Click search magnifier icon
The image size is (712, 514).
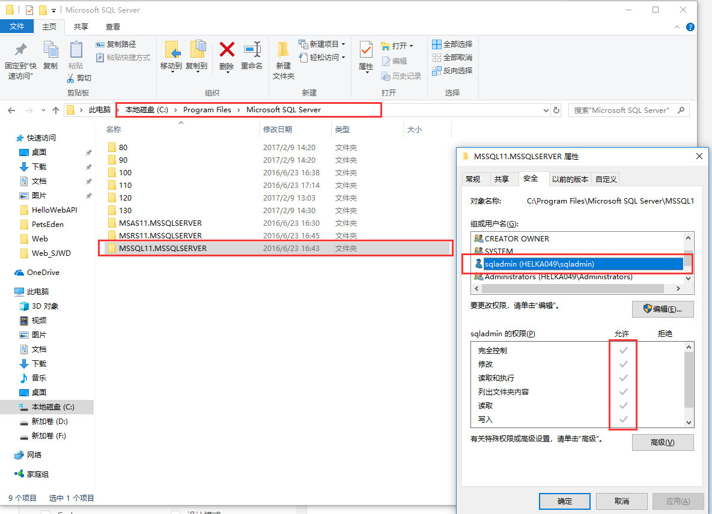tap(681, 110)
